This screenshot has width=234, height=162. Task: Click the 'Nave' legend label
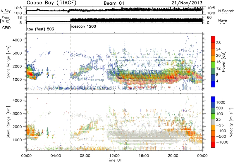click(x=222, y=20)
